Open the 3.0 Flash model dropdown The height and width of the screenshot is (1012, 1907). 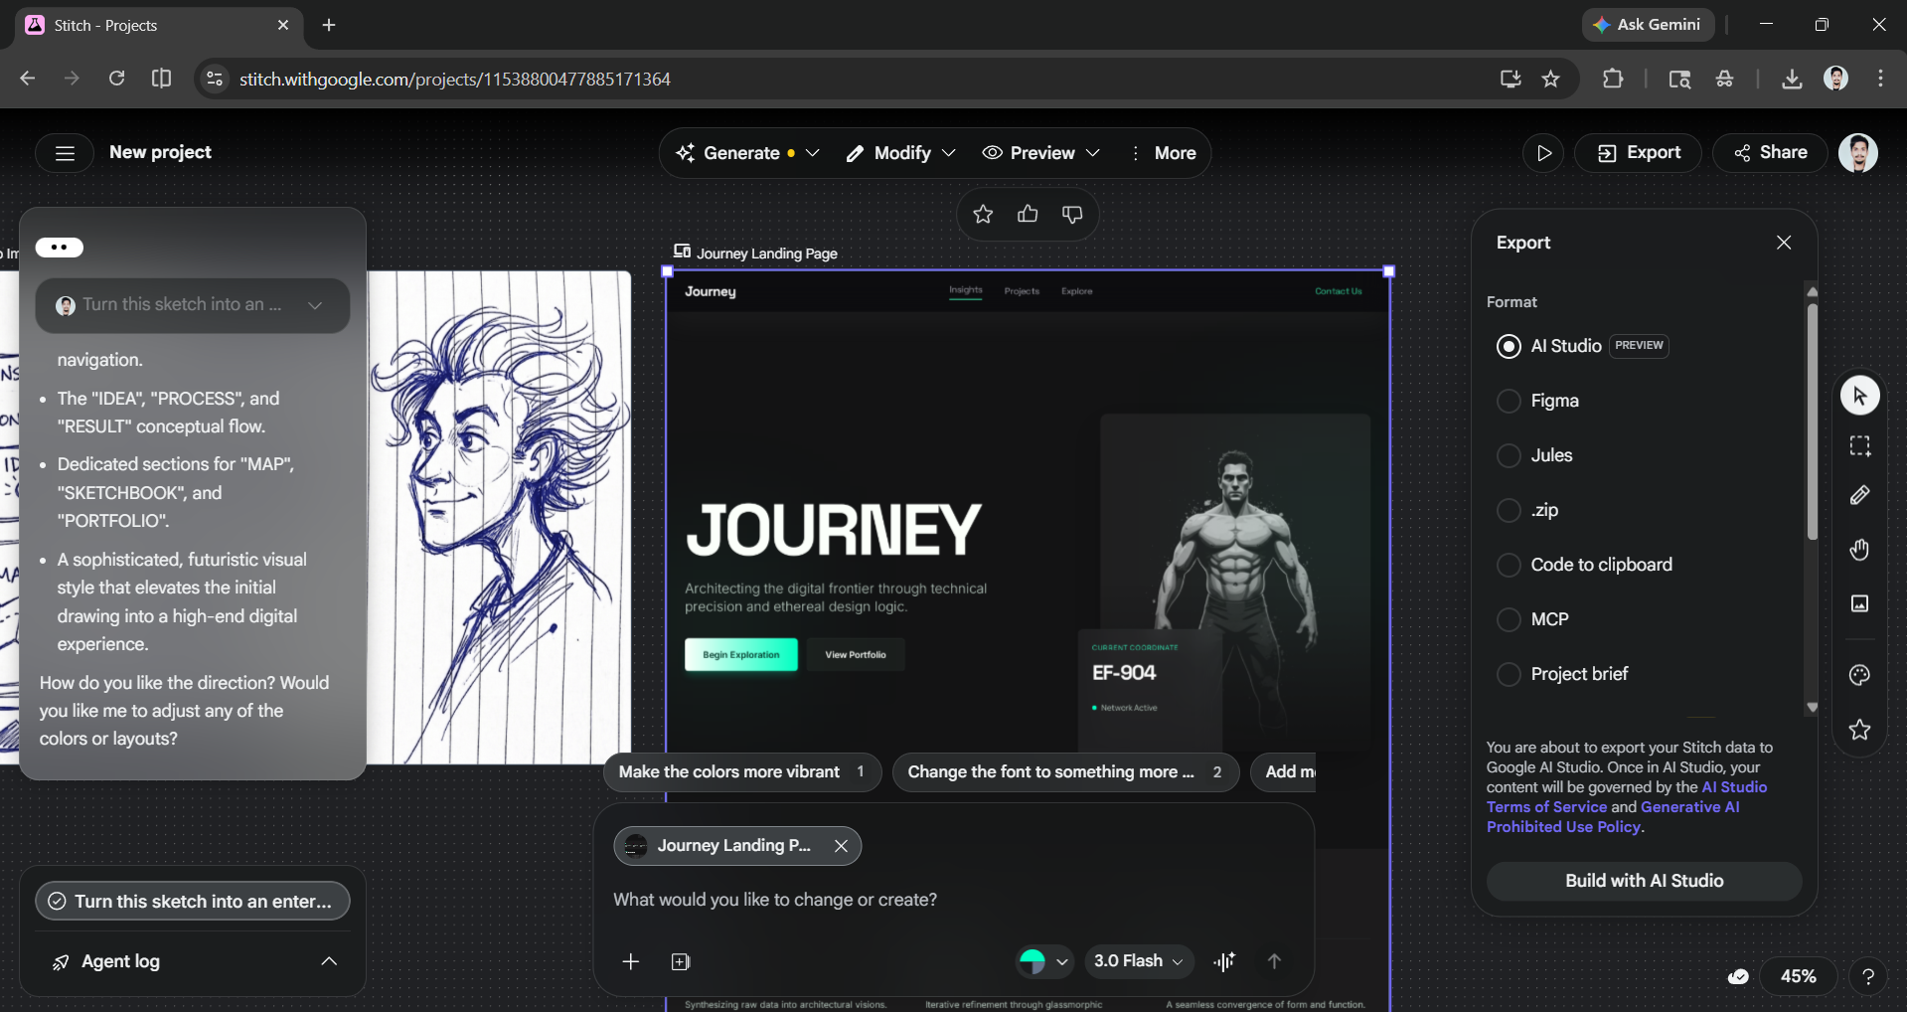pyautogui.click(x=1138, y=960)
